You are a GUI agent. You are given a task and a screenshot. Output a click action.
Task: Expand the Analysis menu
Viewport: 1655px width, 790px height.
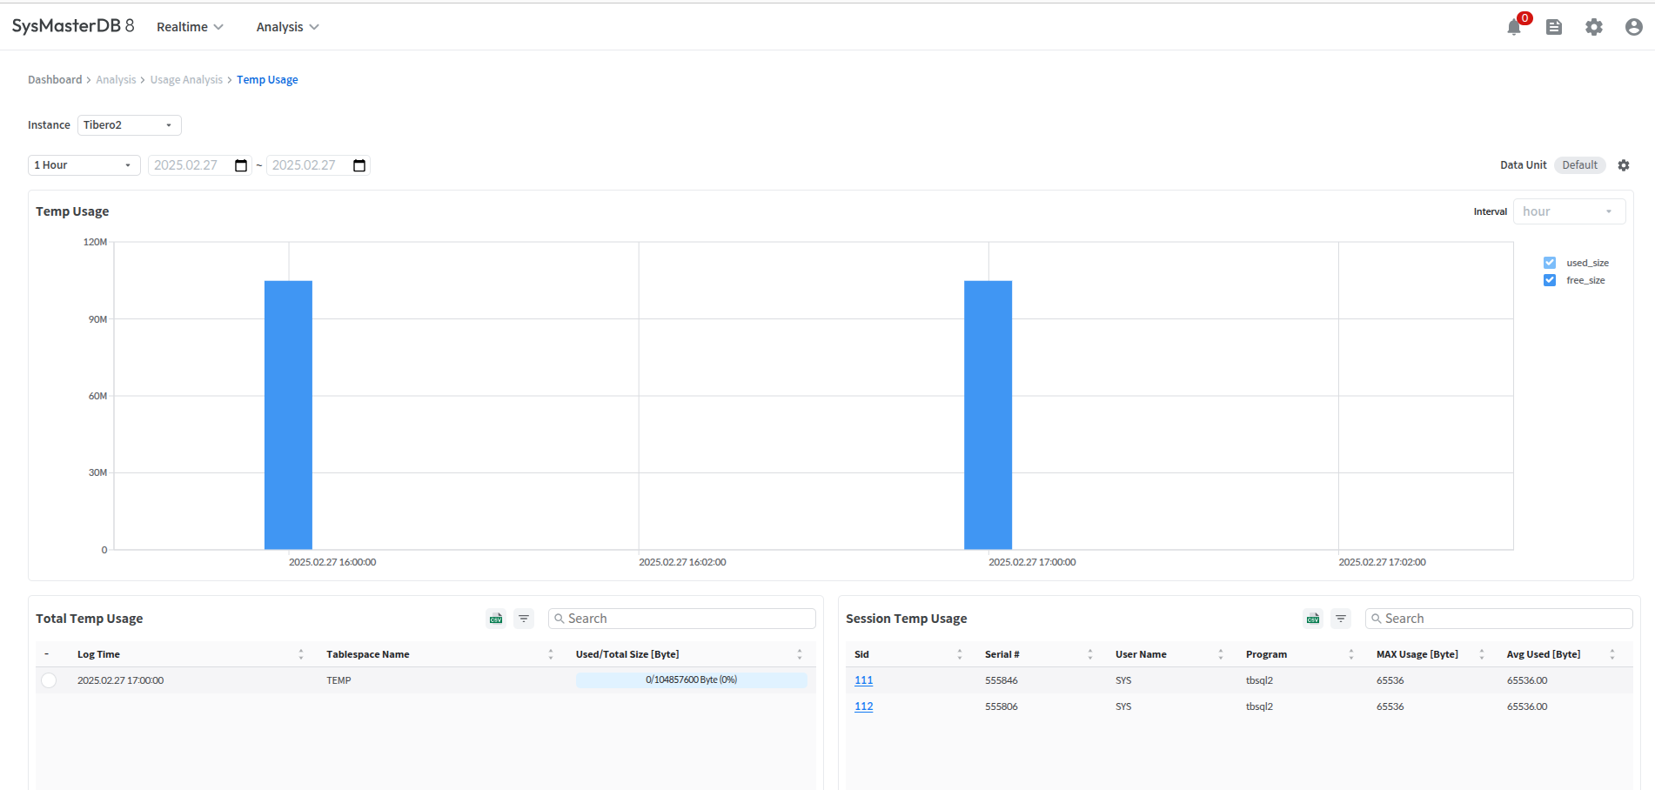coord(288,27)
